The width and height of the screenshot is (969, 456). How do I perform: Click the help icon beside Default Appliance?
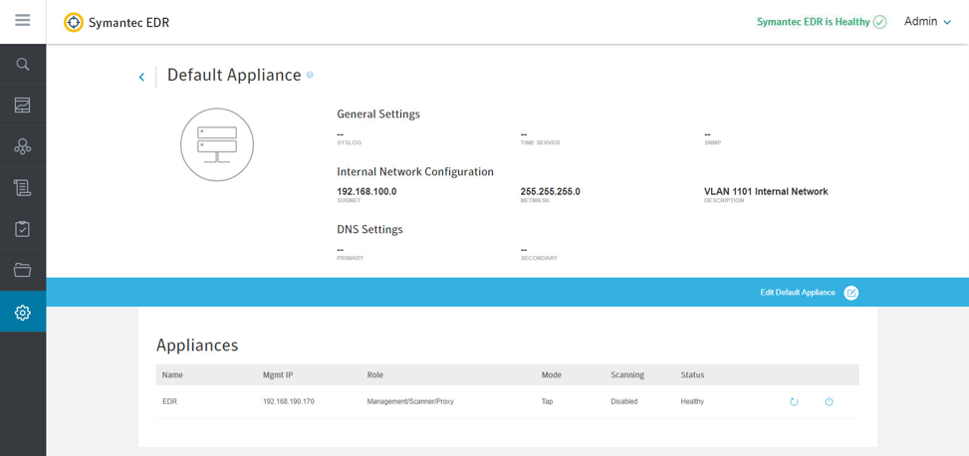(310, 76)
